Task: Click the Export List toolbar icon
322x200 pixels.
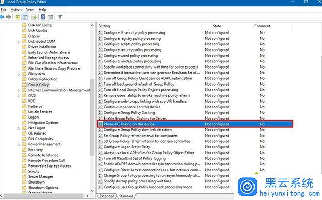Action: coord(34,17)
